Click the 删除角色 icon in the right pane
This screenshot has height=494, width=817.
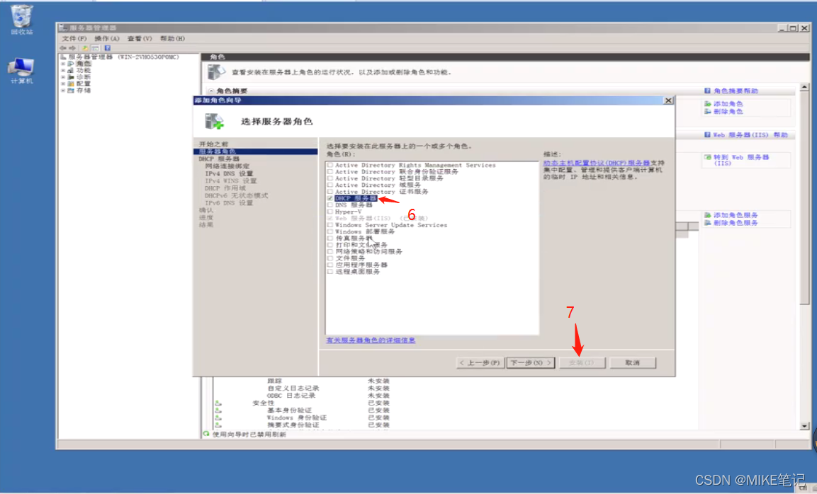pos(708,111)
